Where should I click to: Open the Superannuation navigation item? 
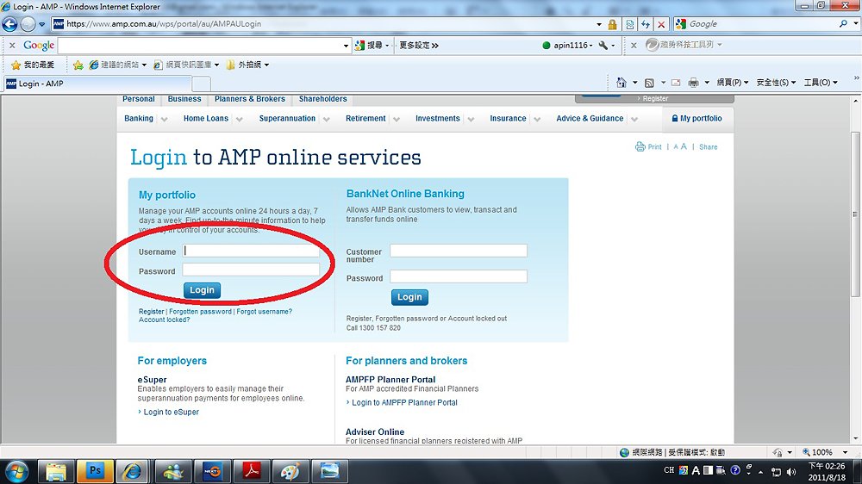coord(287,118)
